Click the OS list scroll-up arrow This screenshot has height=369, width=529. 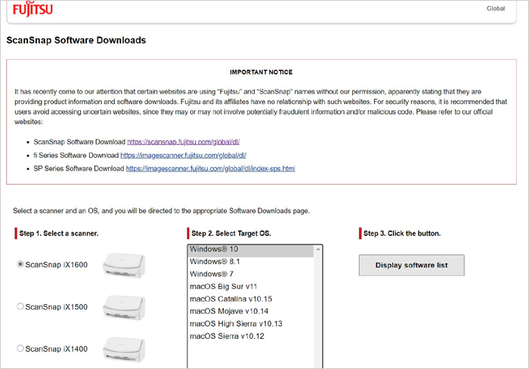tap(318, 249)
